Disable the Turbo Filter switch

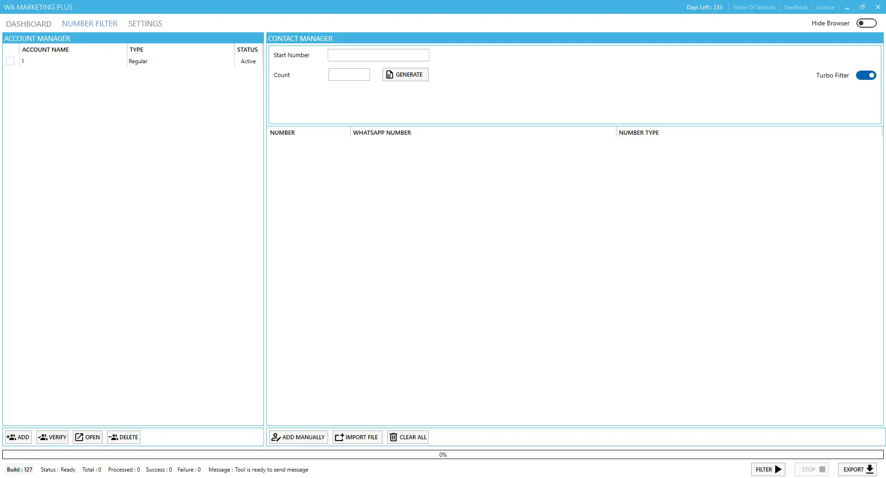(x=866, y=76)
